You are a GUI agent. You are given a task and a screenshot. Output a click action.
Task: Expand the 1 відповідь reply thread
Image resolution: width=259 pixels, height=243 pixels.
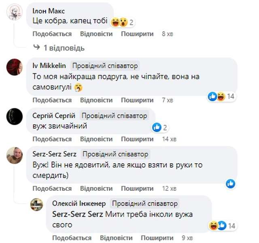64,48
